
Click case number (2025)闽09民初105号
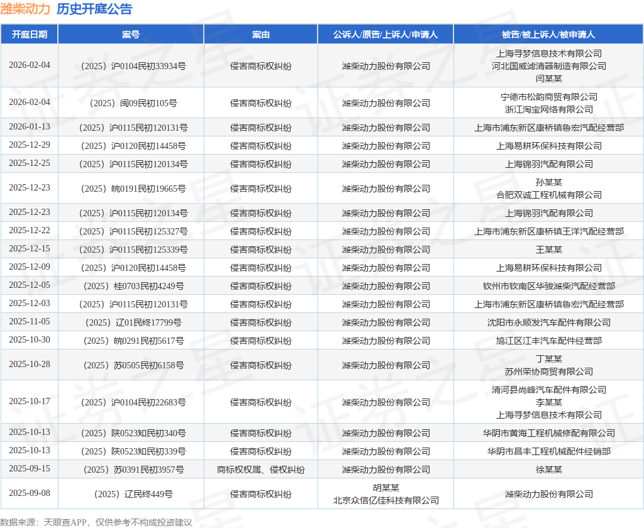[x=133, y=103]
